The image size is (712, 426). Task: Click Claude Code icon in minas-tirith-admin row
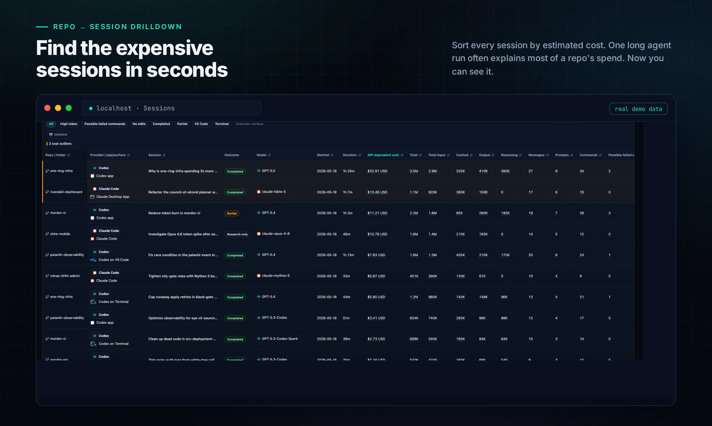[93, 281]
